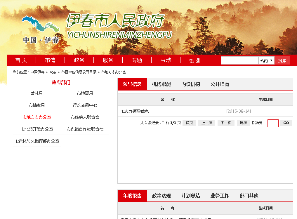Open the 市情 navigation item
The height and width of the screenshot is (219, 297).
50,60
